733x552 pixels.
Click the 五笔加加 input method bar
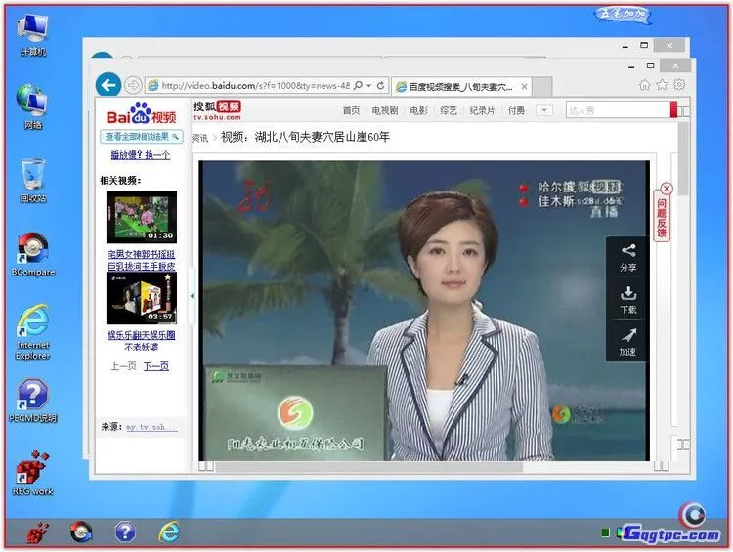pyautogui.click(x=624, y=14)
